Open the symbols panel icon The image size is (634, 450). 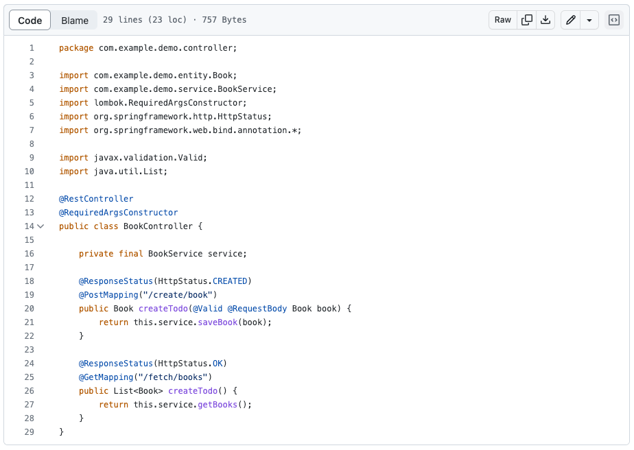pyautogui.click(x=614, y=20)
